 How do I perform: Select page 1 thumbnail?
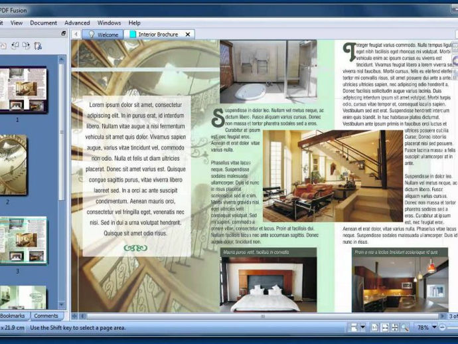(23, 90)
